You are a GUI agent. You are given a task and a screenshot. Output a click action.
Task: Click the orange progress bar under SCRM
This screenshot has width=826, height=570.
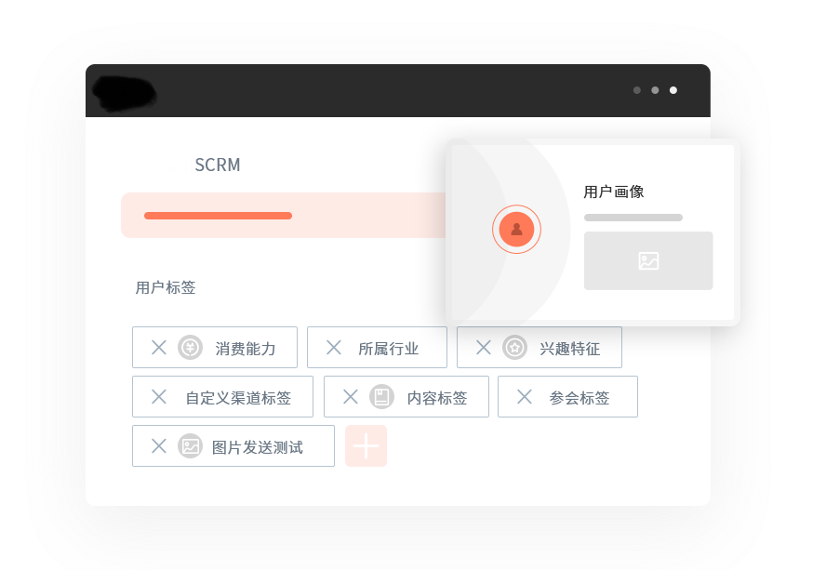[218, 216]
